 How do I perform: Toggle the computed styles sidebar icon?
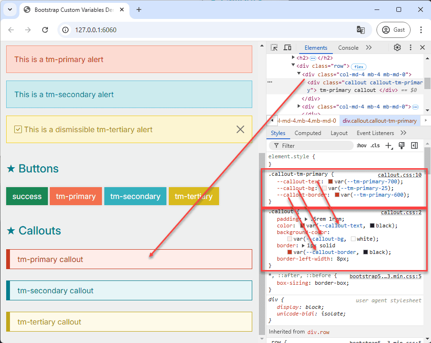[414, 145]
